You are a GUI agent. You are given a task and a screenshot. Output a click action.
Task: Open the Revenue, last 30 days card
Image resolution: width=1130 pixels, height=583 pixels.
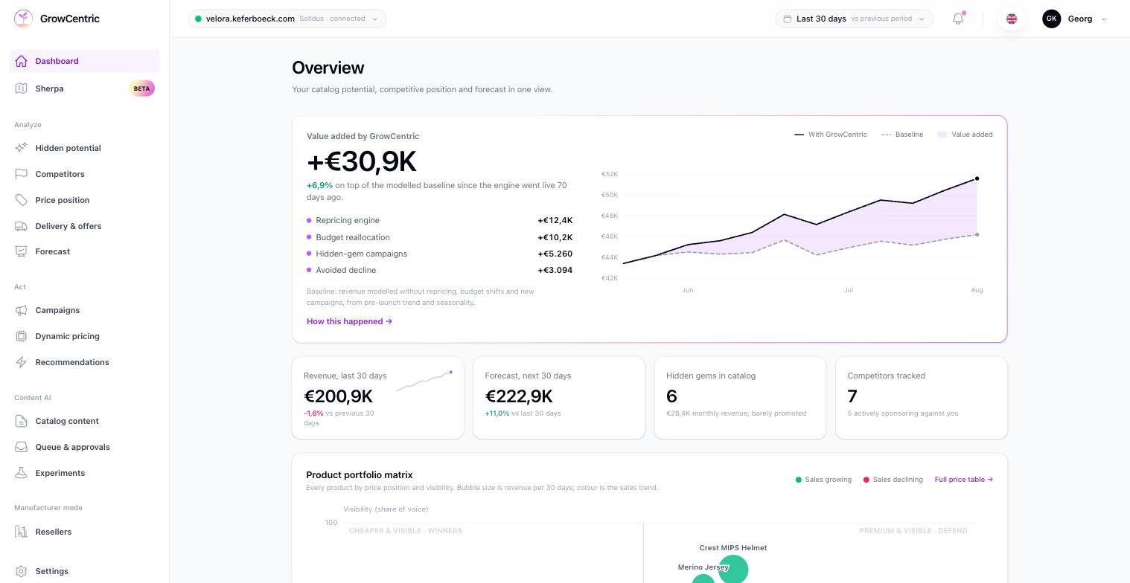[x=378, y=398]
